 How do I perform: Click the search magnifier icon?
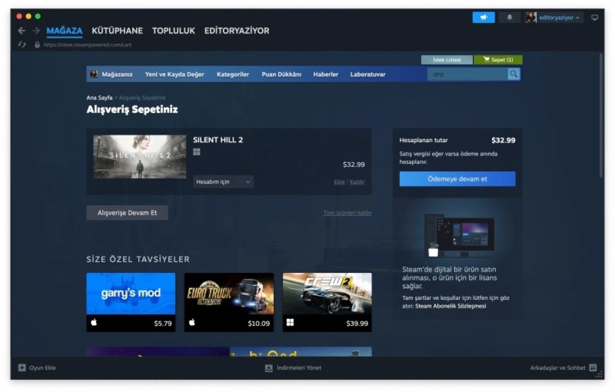514,74
